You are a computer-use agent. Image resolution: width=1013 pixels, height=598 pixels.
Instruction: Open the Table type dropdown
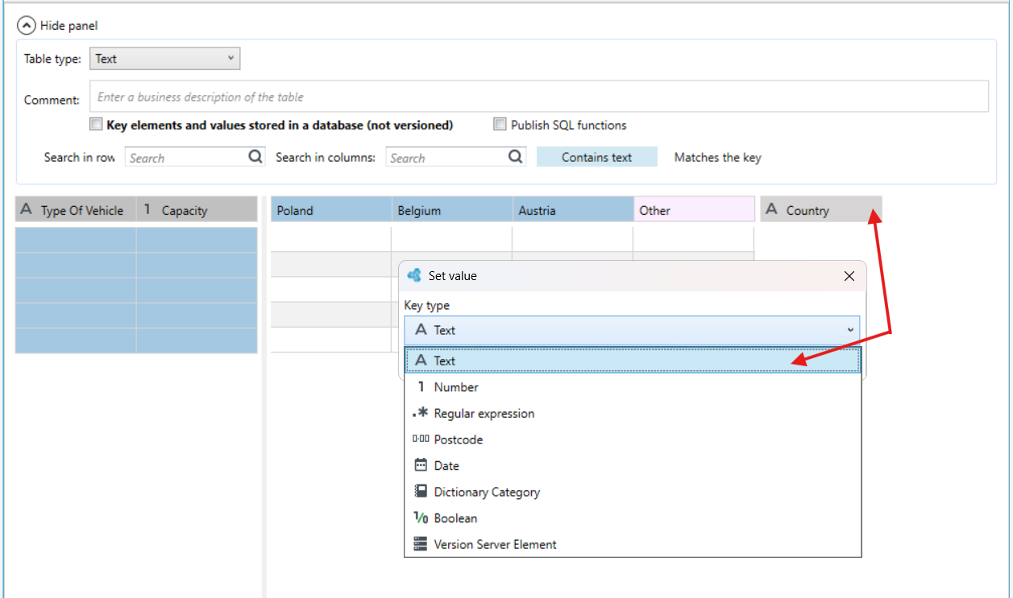pos(164,59)
